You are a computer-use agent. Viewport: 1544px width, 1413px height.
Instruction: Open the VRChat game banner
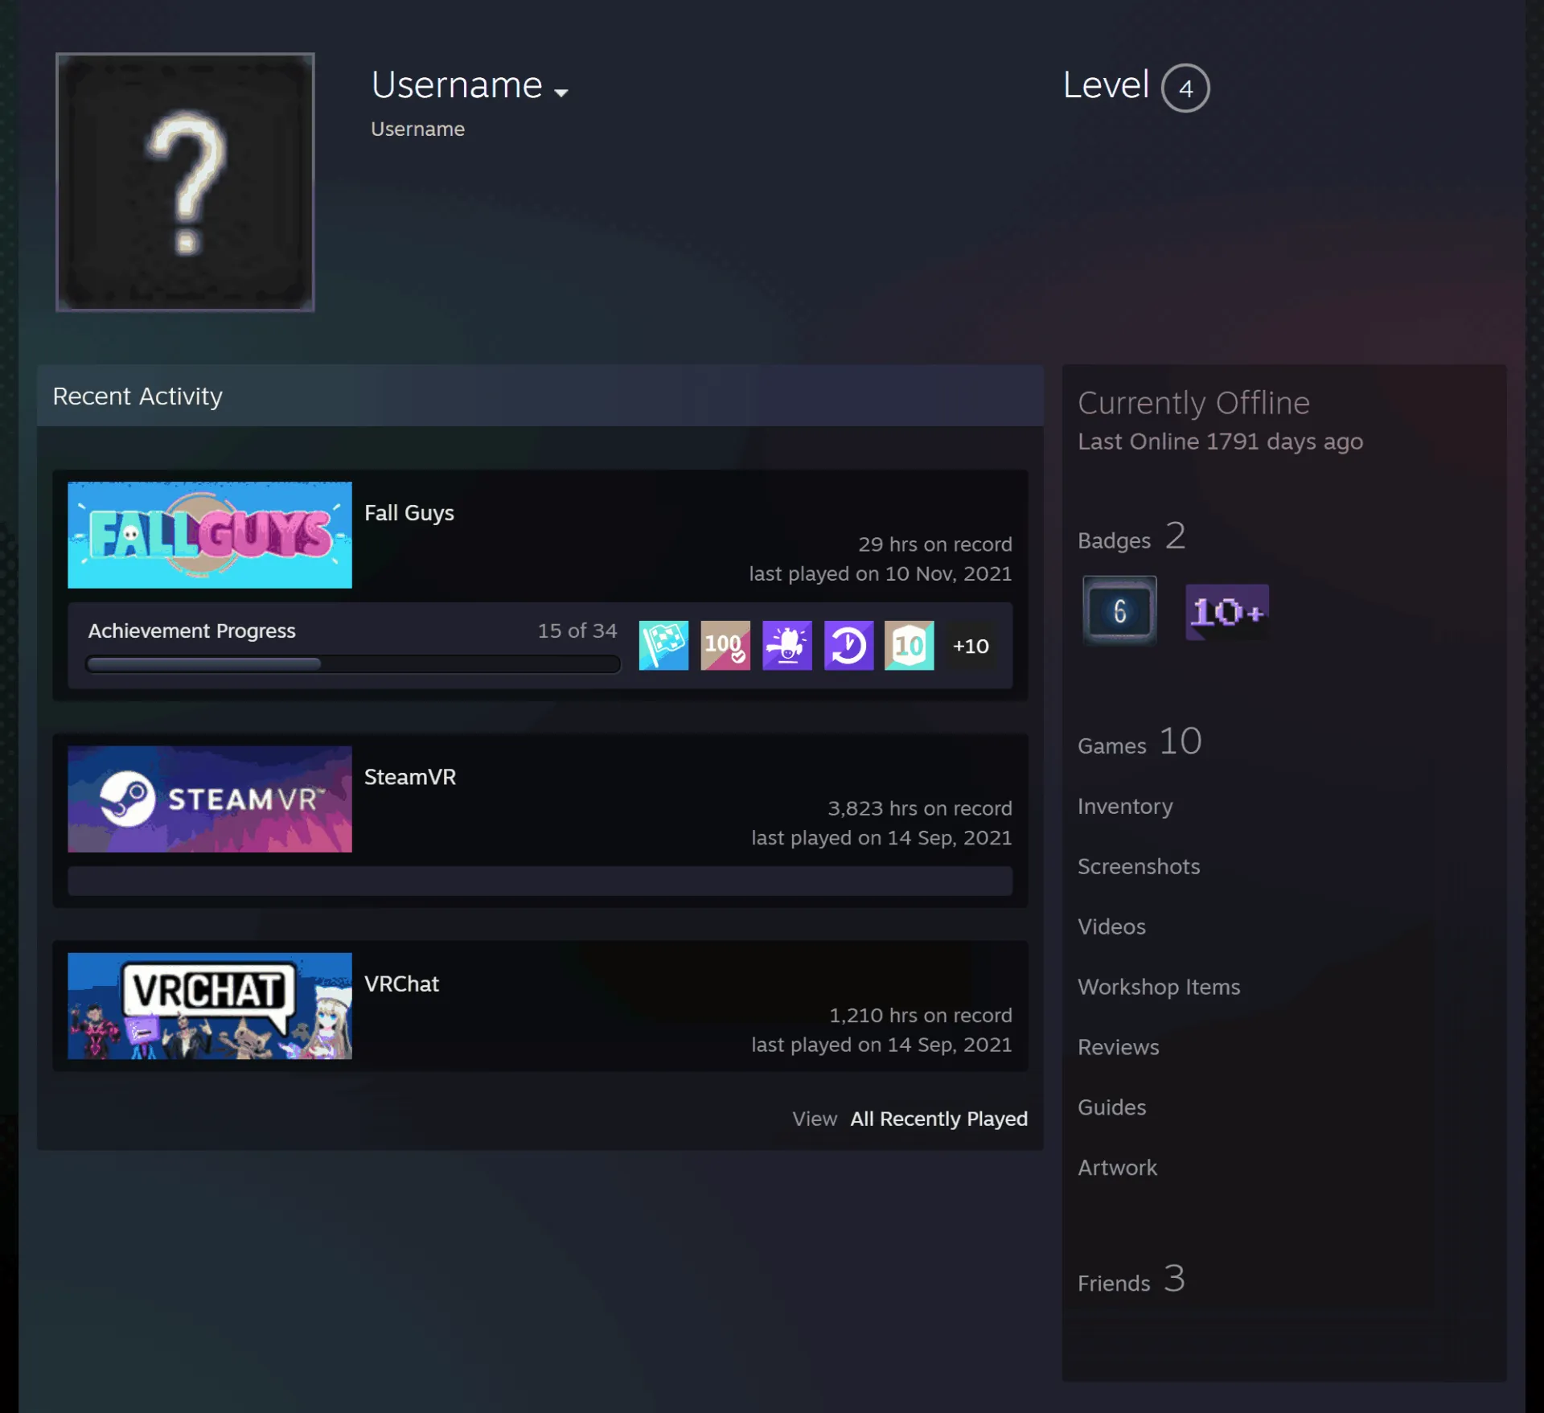210,1006
